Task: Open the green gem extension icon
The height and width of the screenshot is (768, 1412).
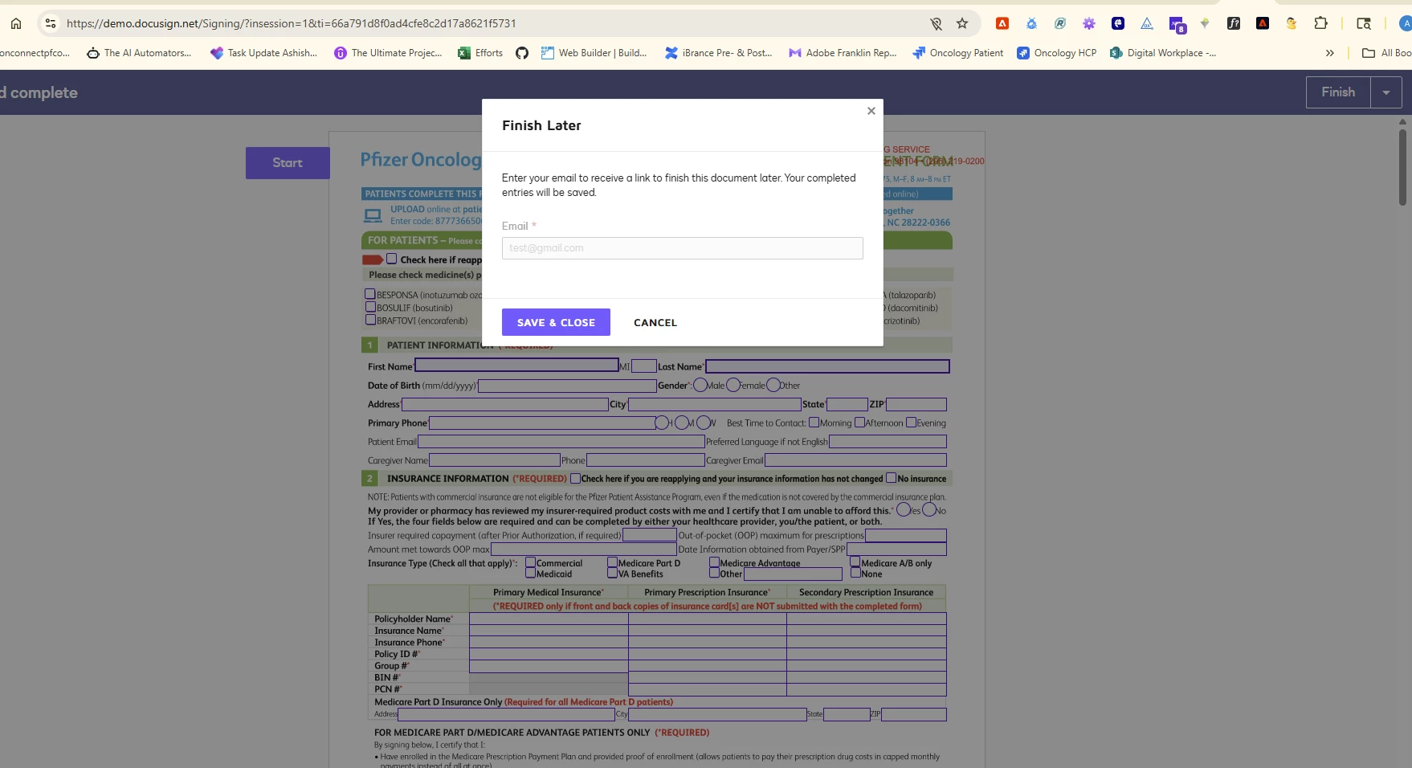Action: 1205,23
